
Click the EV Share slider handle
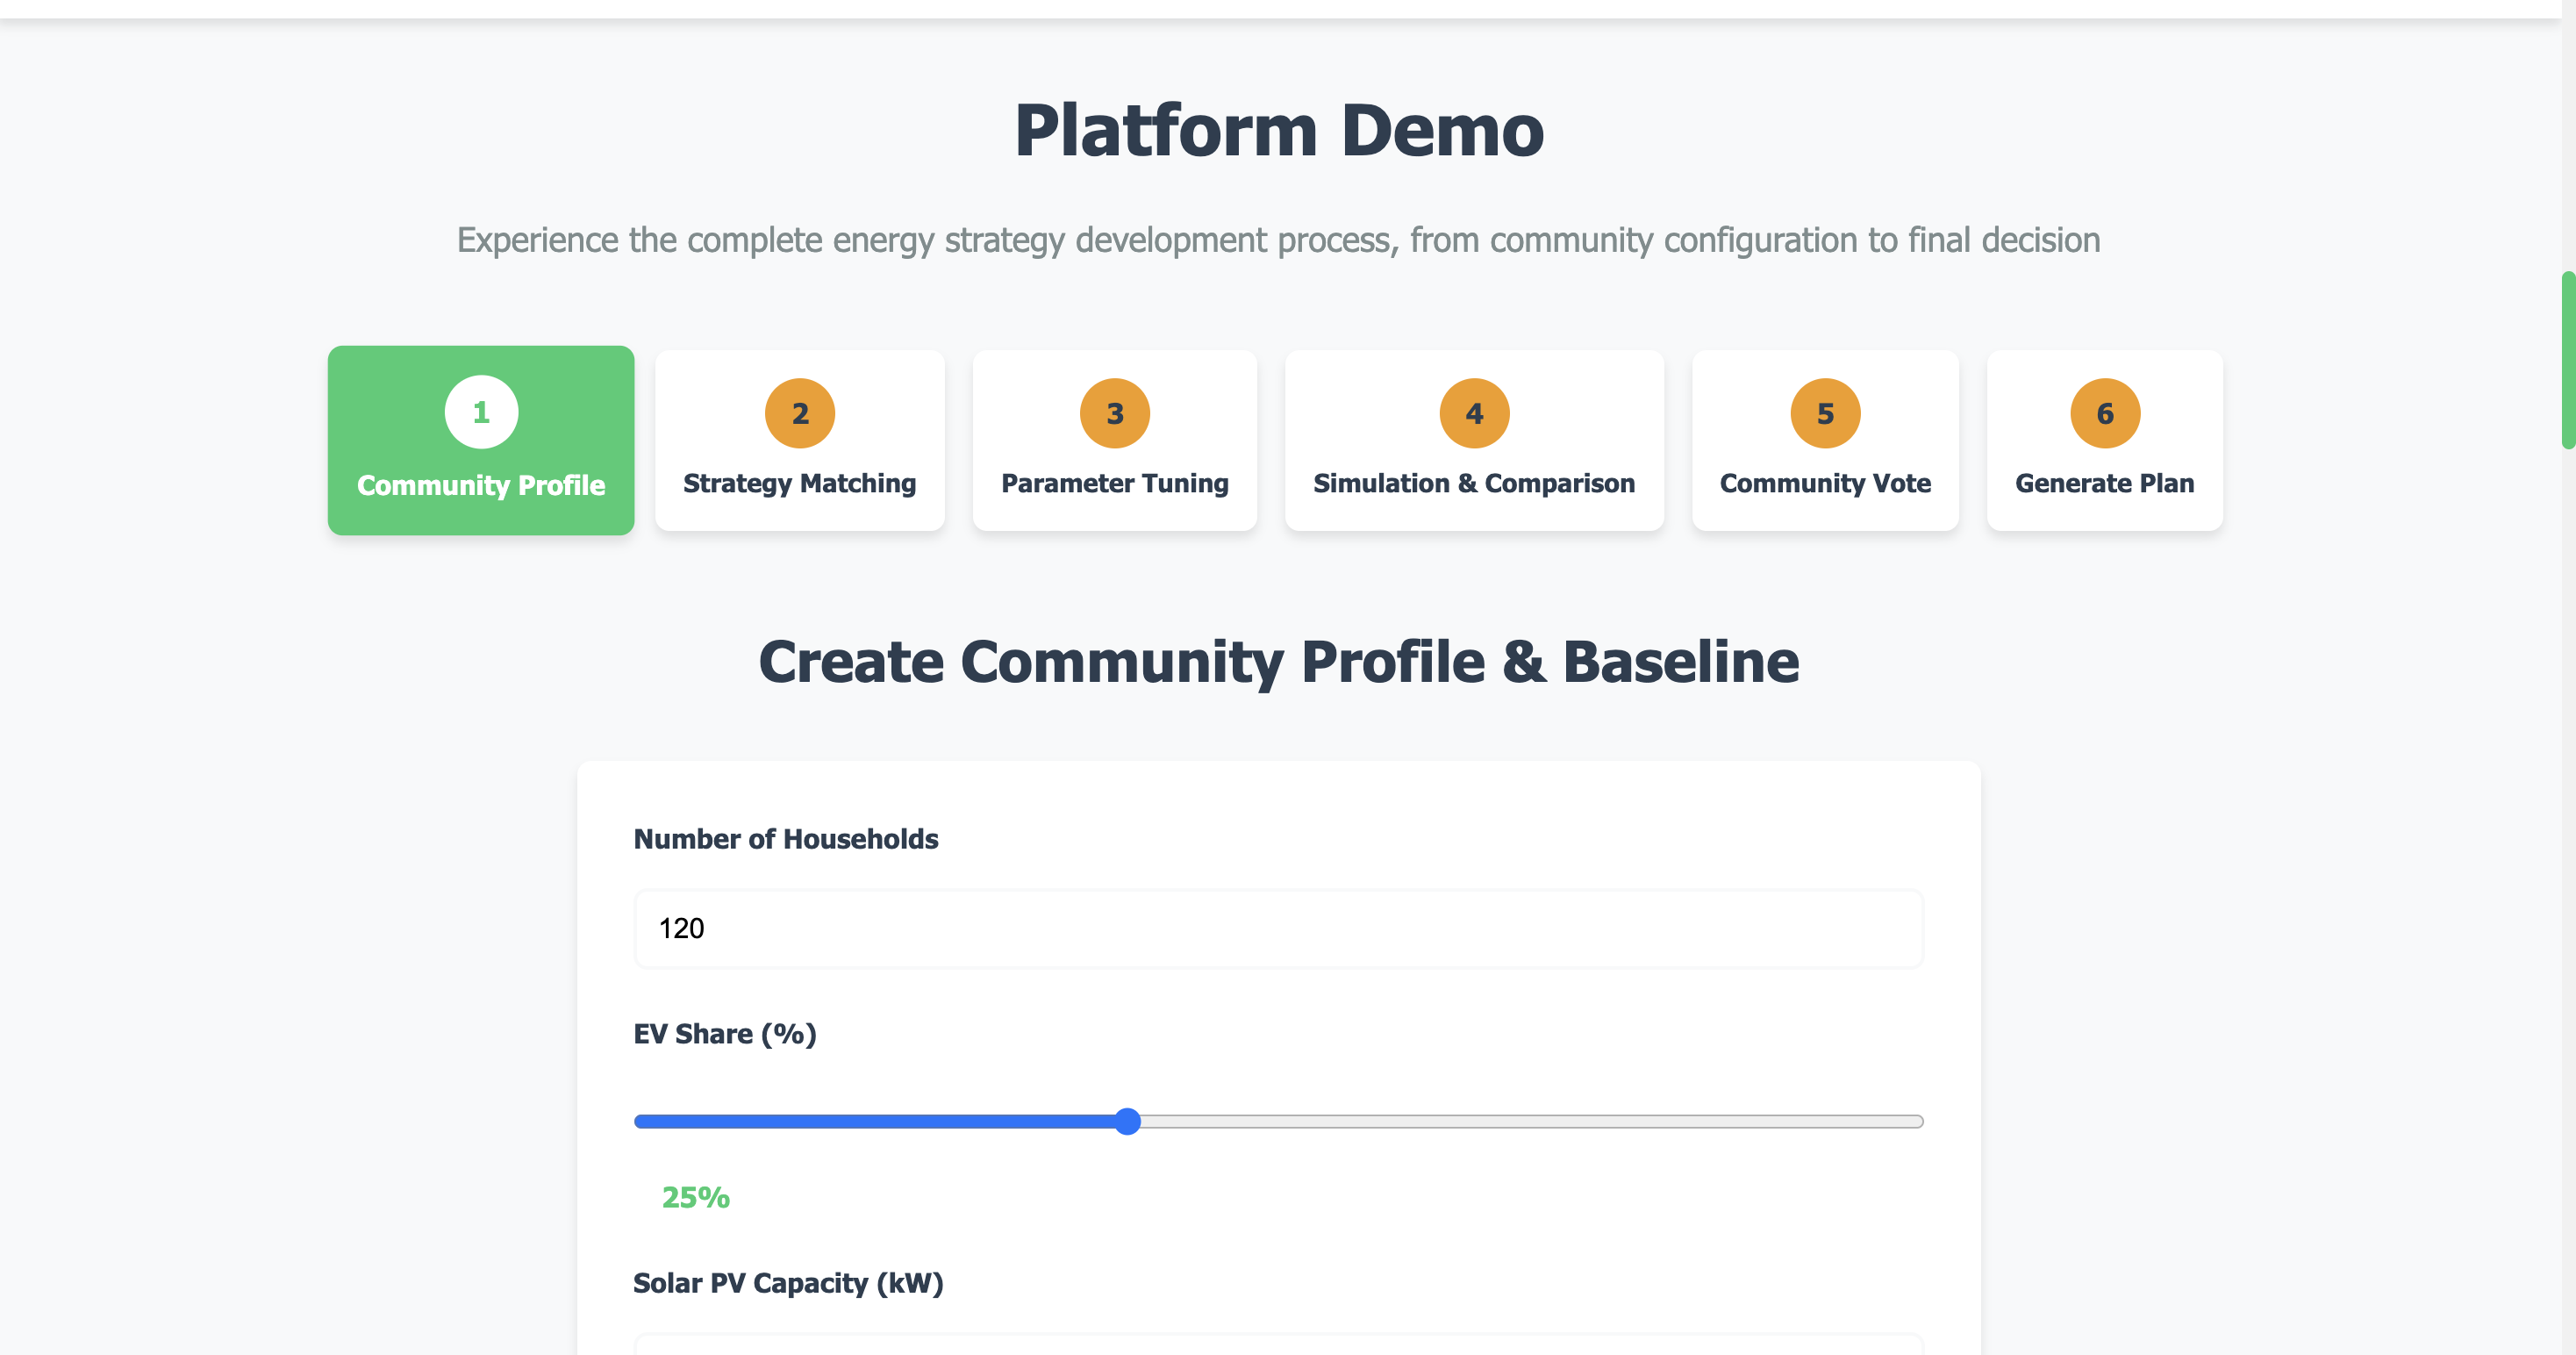(x=1127, y=1121)
